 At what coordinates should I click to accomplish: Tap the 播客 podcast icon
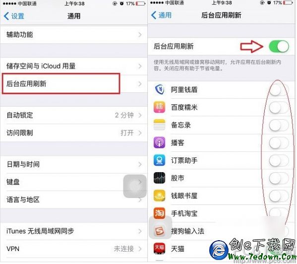[159, 142]
